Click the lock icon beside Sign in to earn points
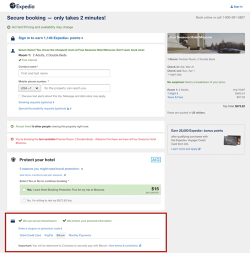The height and width of the screenshot is (253, 250). pyautogui.click(x=13, y=38)
